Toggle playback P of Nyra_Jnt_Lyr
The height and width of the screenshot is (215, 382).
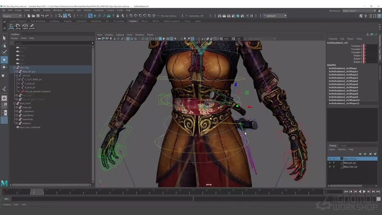coord(334,163)
